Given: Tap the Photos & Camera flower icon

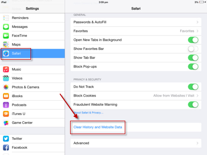Looking at the screenshot, I should [x=6, y=87].
